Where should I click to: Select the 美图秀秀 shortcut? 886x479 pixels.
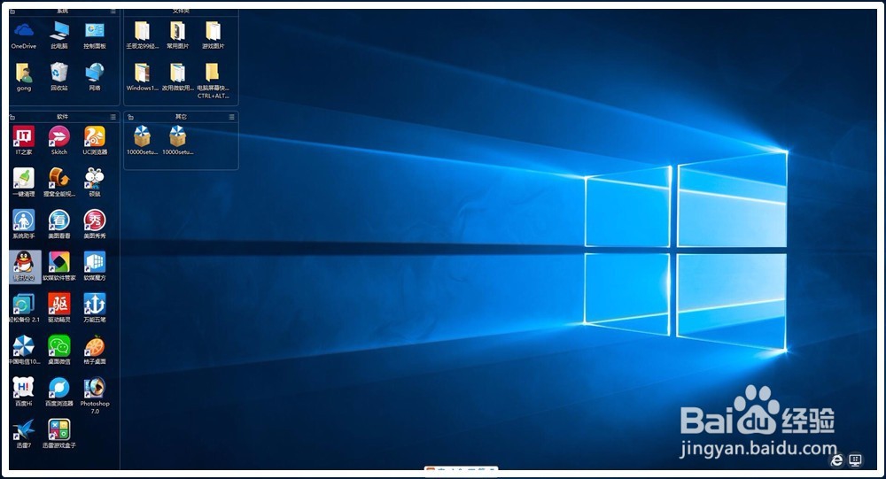point(95,224)
